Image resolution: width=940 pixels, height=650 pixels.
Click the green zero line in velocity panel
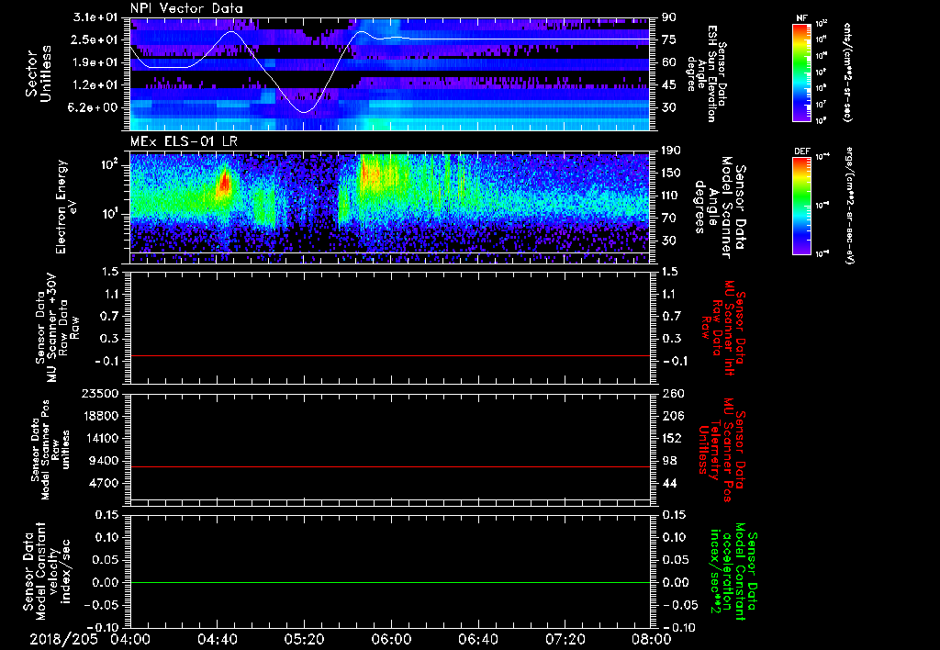(390, 582)
